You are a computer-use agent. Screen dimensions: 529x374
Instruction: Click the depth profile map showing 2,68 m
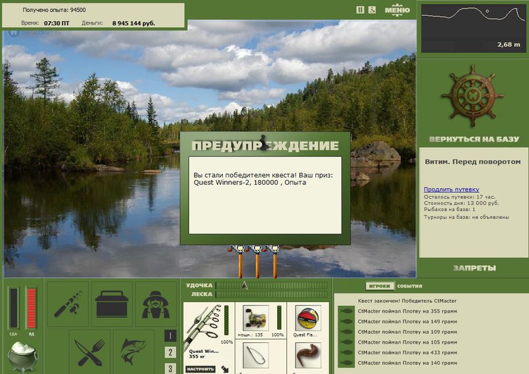pyautogui.click(x=472, y=28)
